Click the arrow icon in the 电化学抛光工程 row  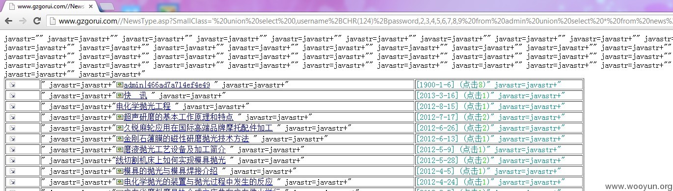[12, 106]
